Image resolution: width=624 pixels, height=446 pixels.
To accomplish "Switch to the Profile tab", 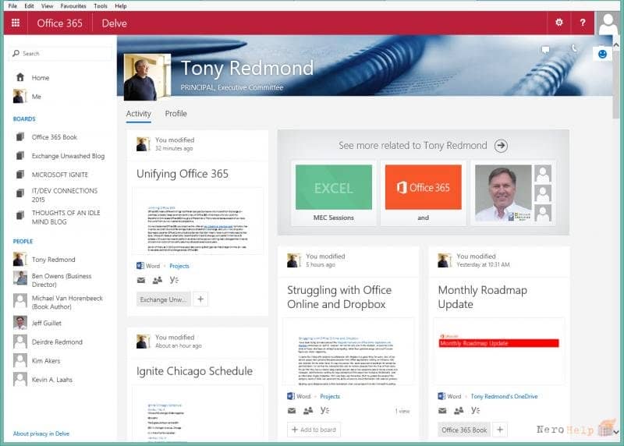I will click(x=176, y=114).
